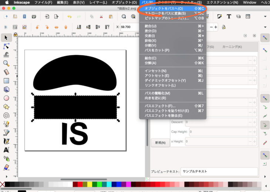Toggle the top snap control button
Viewport: 270px width, 192px height.
pos(265,38)
